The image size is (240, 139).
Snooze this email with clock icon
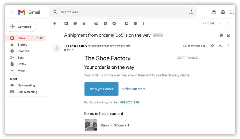(105, 23)
